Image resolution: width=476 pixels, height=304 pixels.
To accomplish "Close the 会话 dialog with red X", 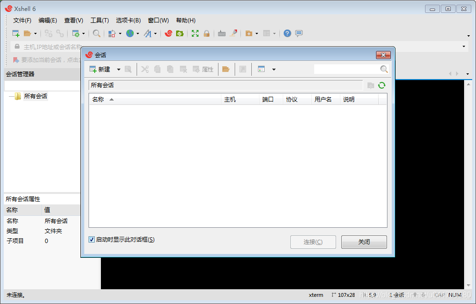I will tap(383, 55).
